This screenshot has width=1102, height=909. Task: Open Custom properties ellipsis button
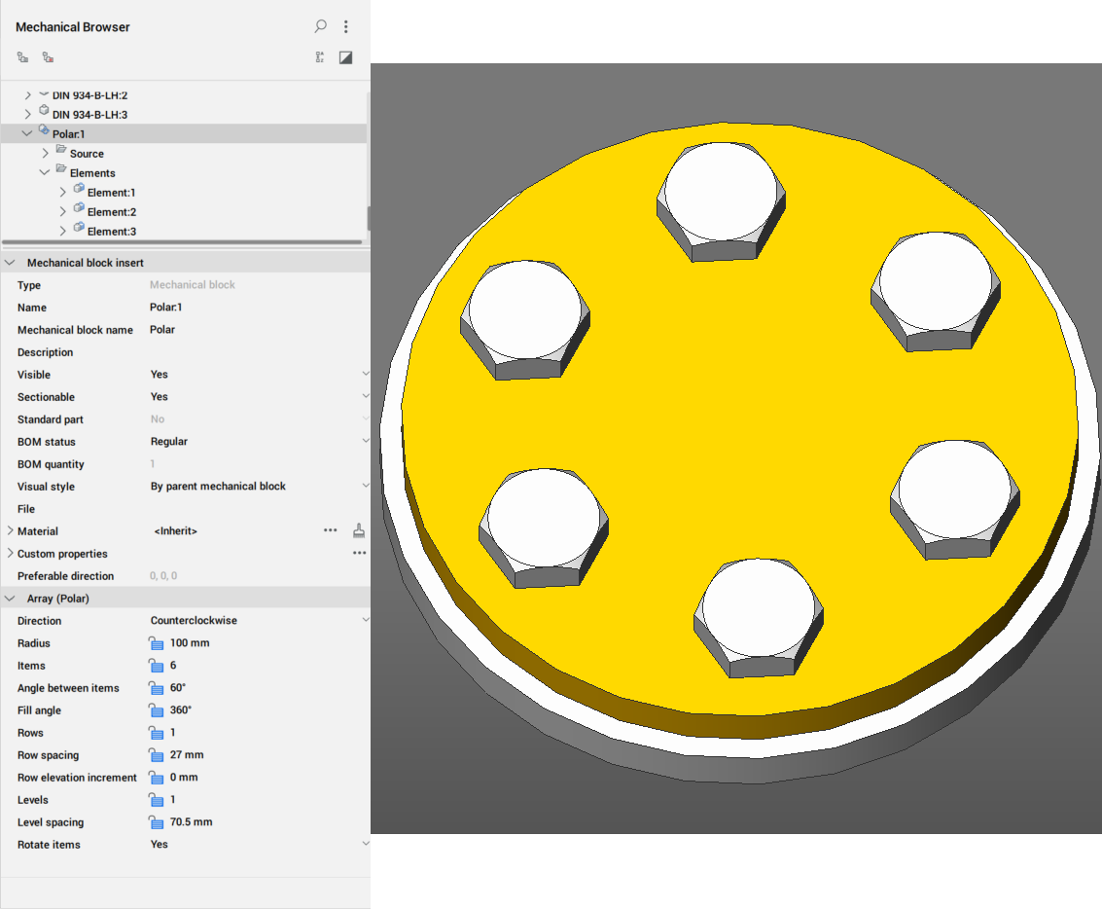359,553
